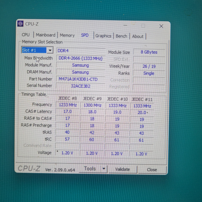Screen dimensions: 202x202
Task: Click the Ranks value Single
Action: [x=149, y=73]
